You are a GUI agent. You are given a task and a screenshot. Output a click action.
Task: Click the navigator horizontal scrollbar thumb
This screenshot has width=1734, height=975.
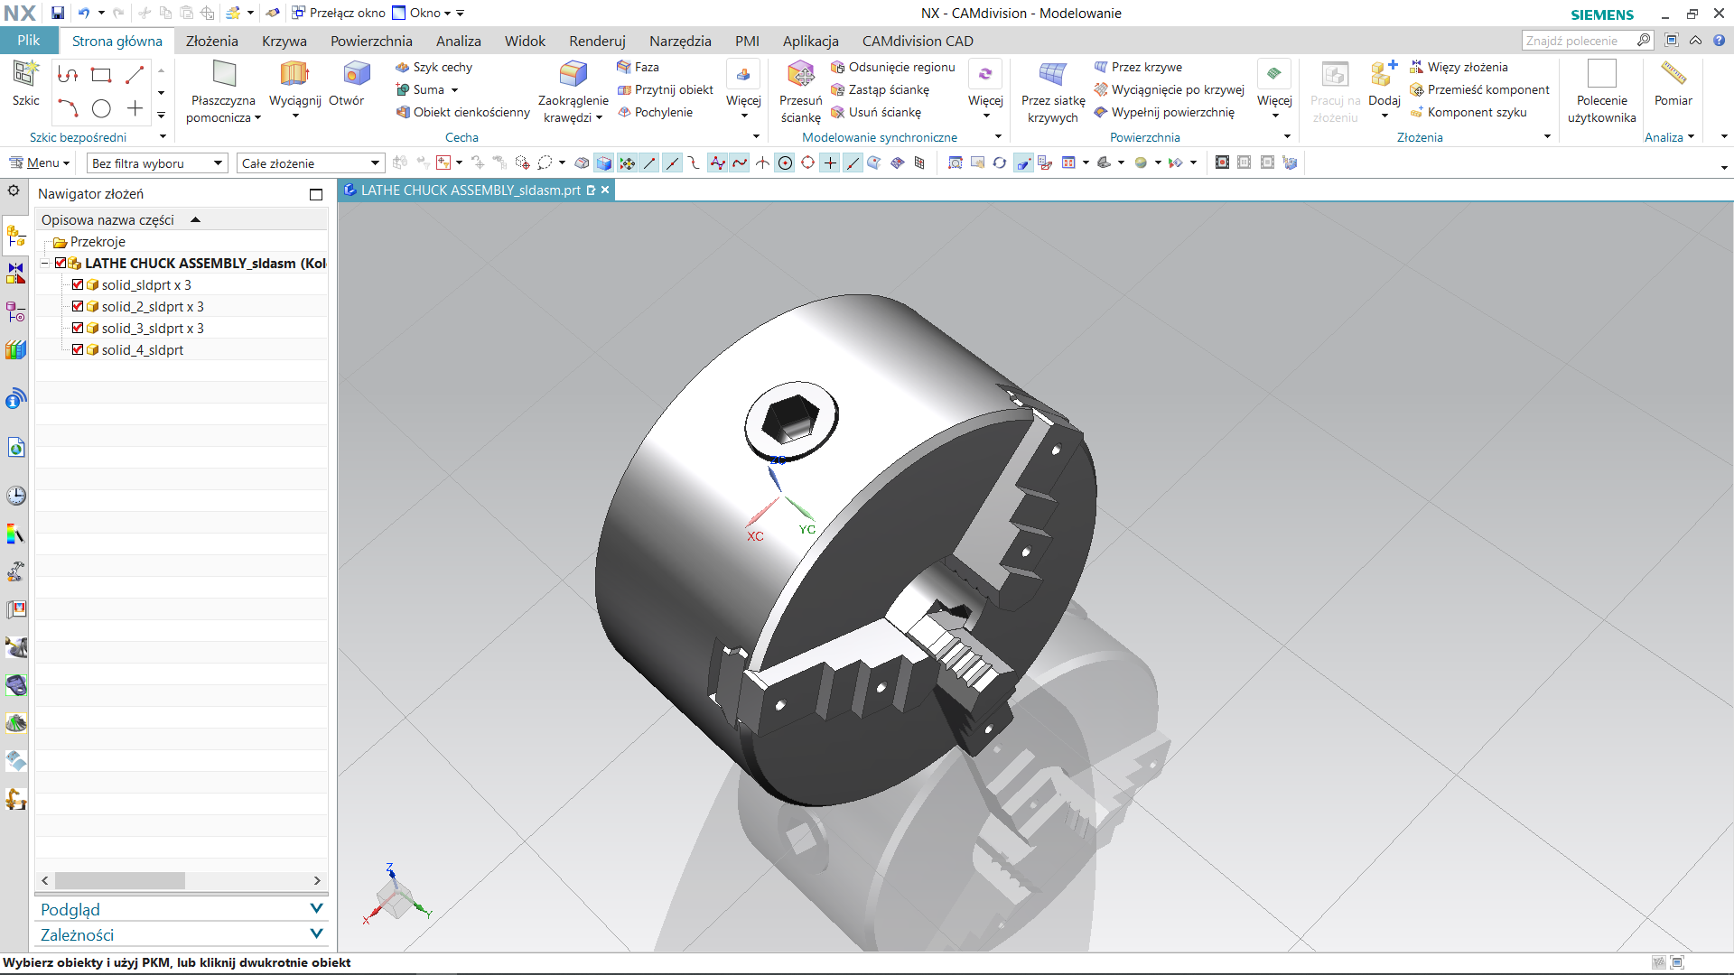coord(120,880)
